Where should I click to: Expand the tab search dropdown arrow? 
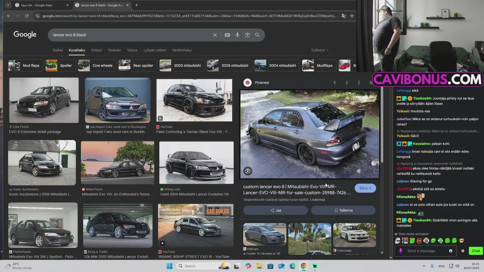click(x=8, y=5)
